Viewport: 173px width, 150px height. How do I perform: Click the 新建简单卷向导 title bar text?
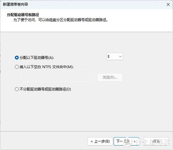point(15,5)
